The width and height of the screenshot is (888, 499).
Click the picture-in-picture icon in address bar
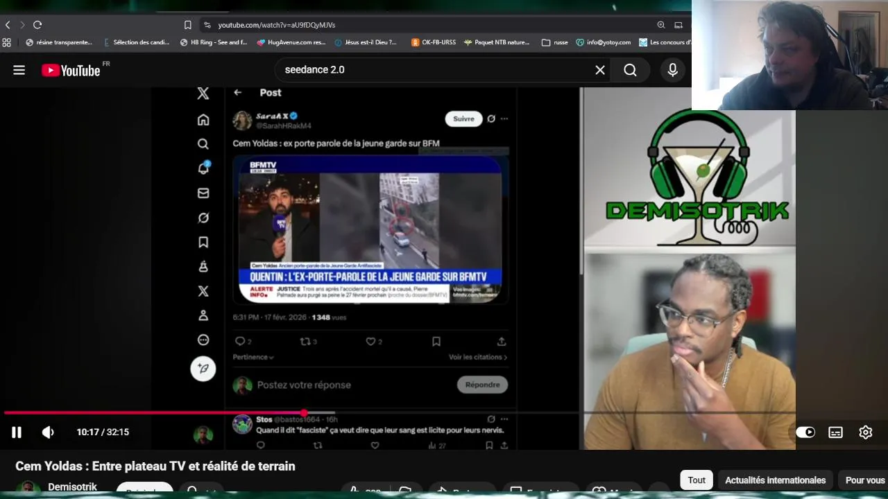[678, 25]
